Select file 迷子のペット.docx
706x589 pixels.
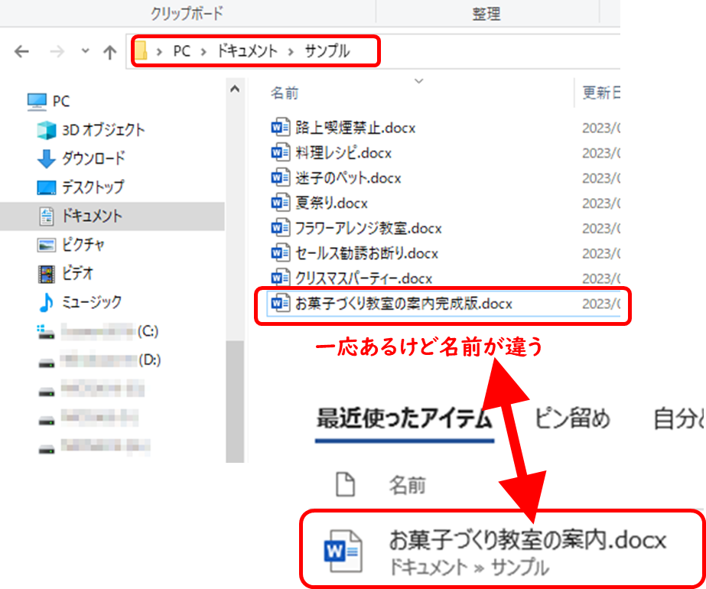tap(348, 178)
